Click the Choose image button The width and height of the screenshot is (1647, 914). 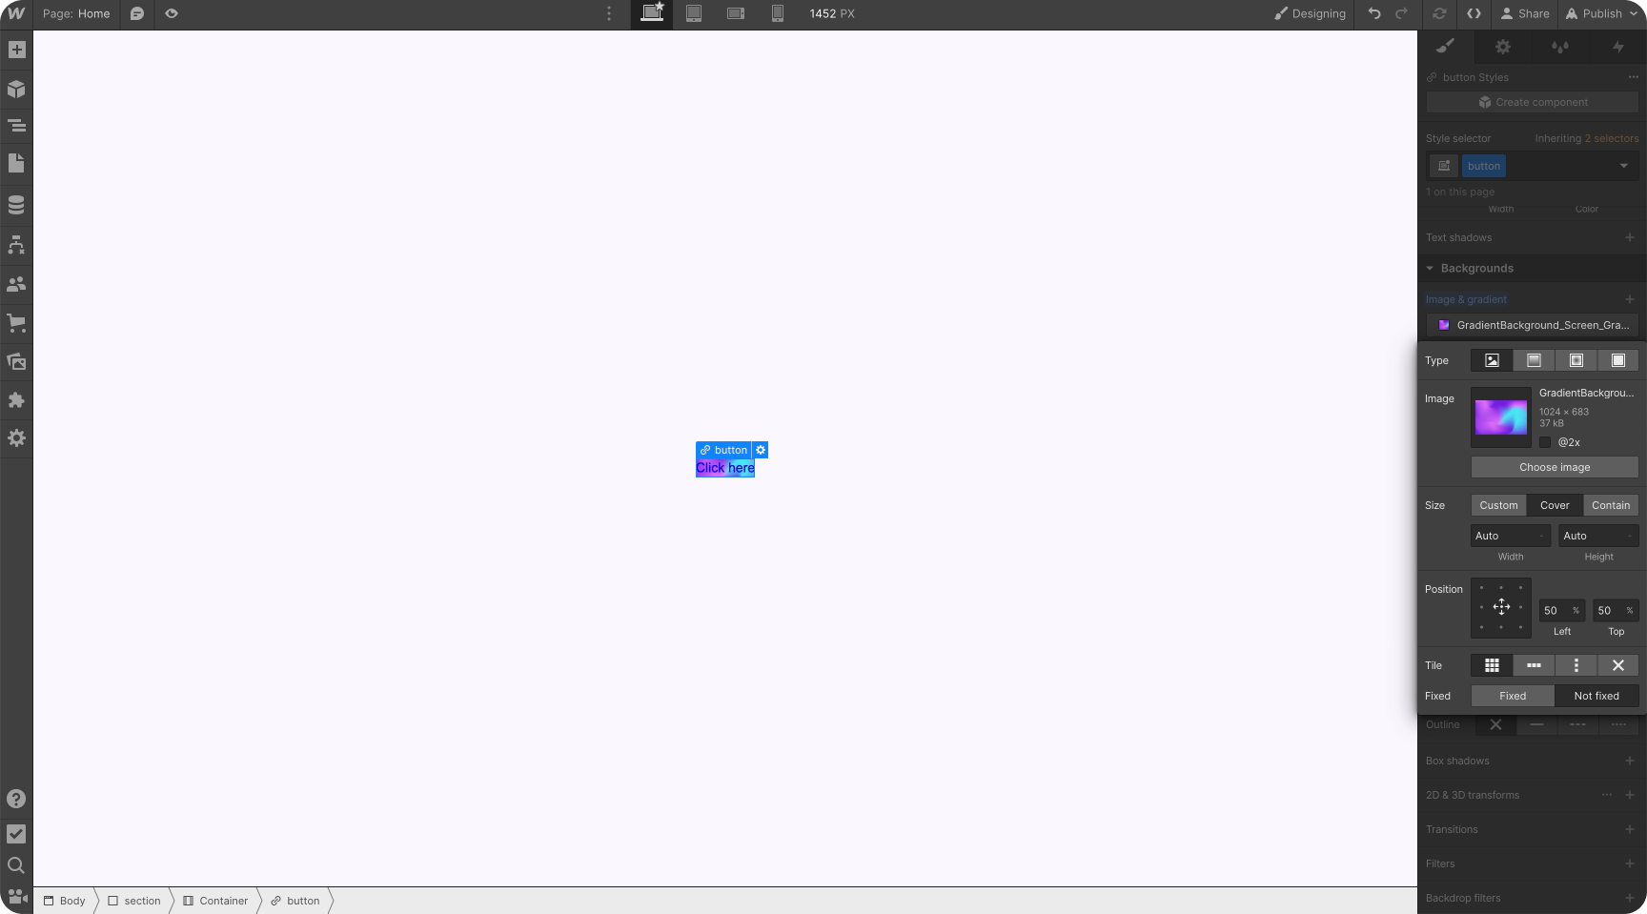click(1554, 467)
